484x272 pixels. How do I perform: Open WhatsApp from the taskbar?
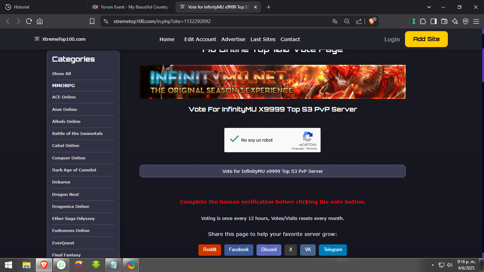(x=61, y=265)
